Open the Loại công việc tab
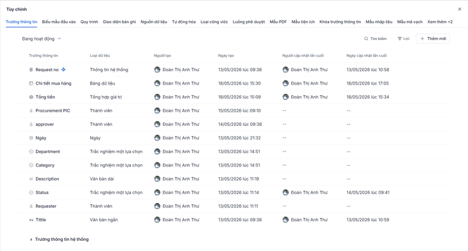Screen dimensions: 468x251 click(214, 22)
